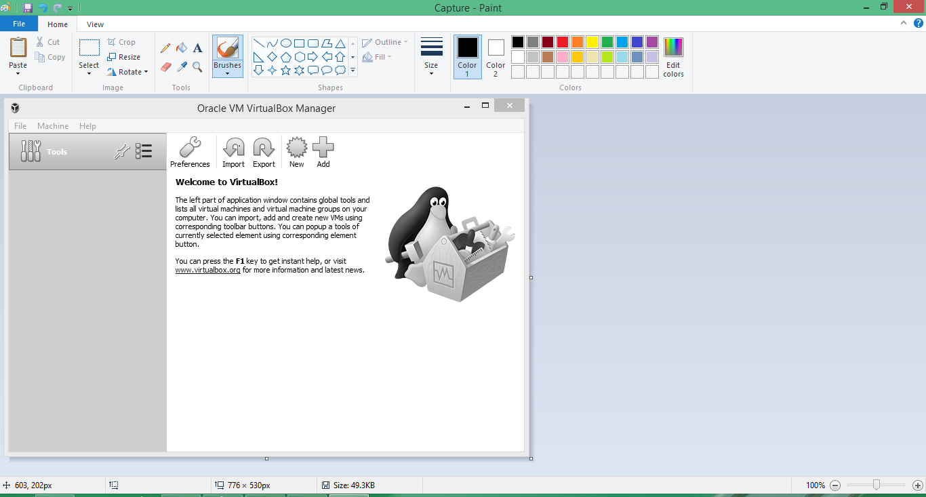Select the Cloud callout shape
This screenshot has width=926, height=497.
(340, 70)
